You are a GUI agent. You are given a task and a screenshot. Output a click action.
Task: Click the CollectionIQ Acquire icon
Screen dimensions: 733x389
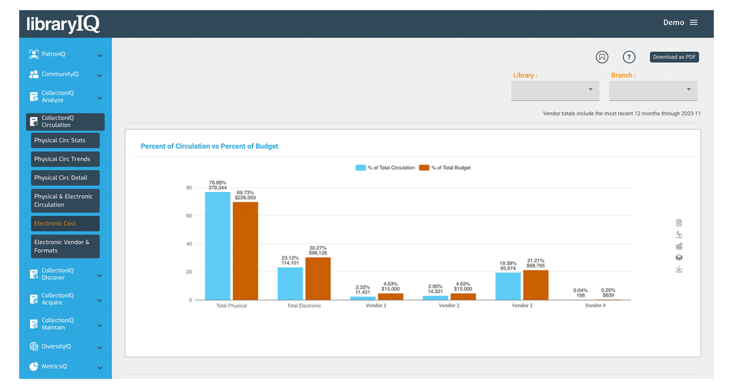34,299
